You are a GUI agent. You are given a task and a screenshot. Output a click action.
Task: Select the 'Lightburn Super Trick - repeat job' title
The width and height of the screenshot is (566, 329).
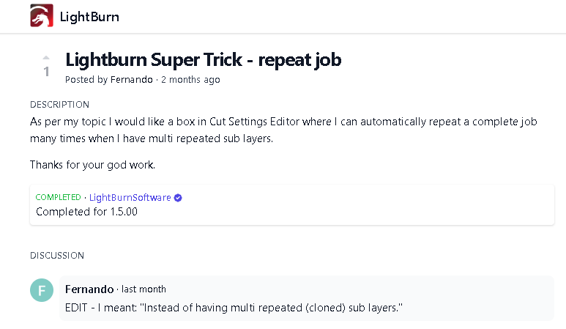tap(204, 60)
